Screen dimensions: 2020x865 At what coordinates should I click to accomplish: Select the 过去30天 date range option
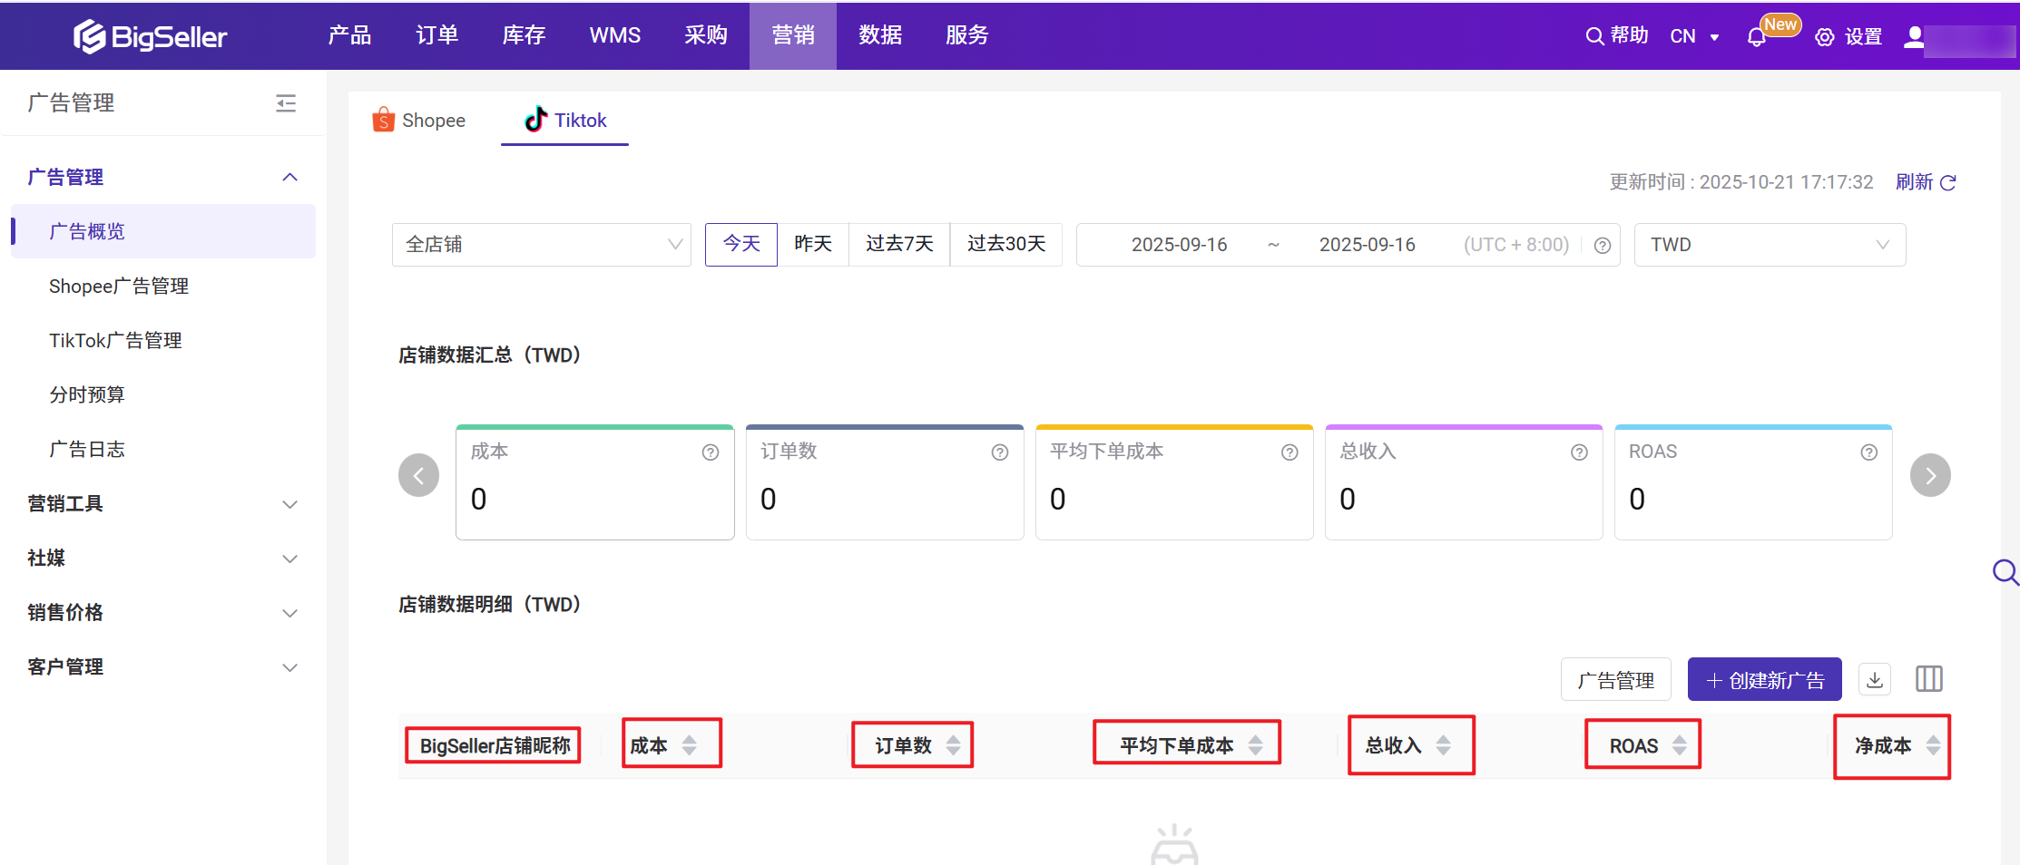[1005, 245]
